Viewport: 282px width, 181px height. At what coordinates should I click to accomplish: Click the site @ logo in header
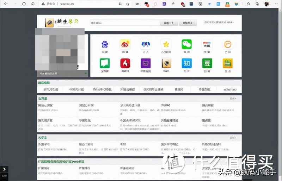pos(49,23)
